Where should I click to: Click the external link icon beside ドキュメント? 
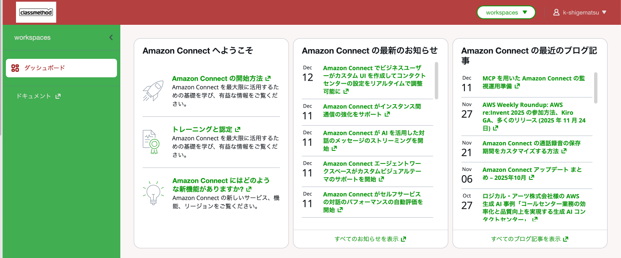(58, 96)
